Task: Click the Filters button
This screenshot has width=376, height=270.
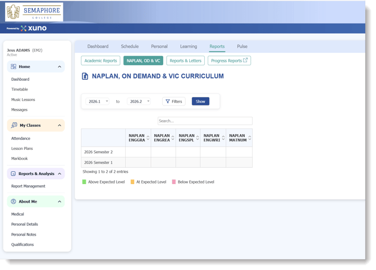Action: click(174, 102)
